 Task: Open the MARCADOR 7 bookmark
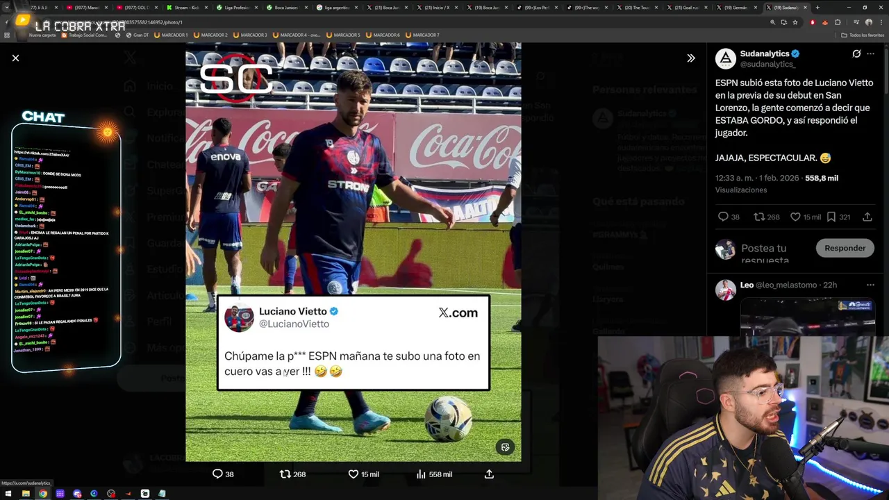422,35
